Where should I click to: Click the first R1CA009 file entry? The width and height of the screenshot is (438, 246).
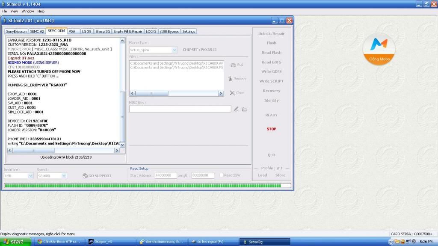tap(177, 63)
